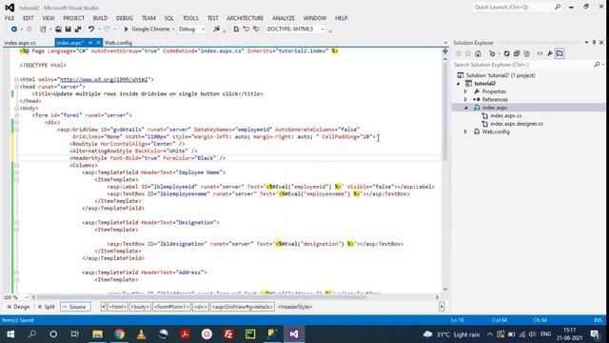Open the Windows Start menu
Viewport: 609px width, 343px height.
point(10,334)
